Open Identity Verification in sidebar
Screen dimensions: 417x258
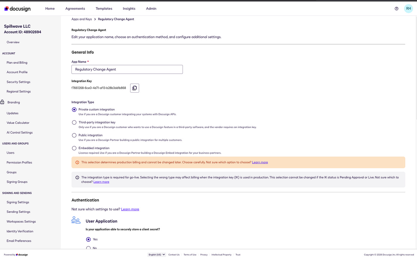coord(20,232)
